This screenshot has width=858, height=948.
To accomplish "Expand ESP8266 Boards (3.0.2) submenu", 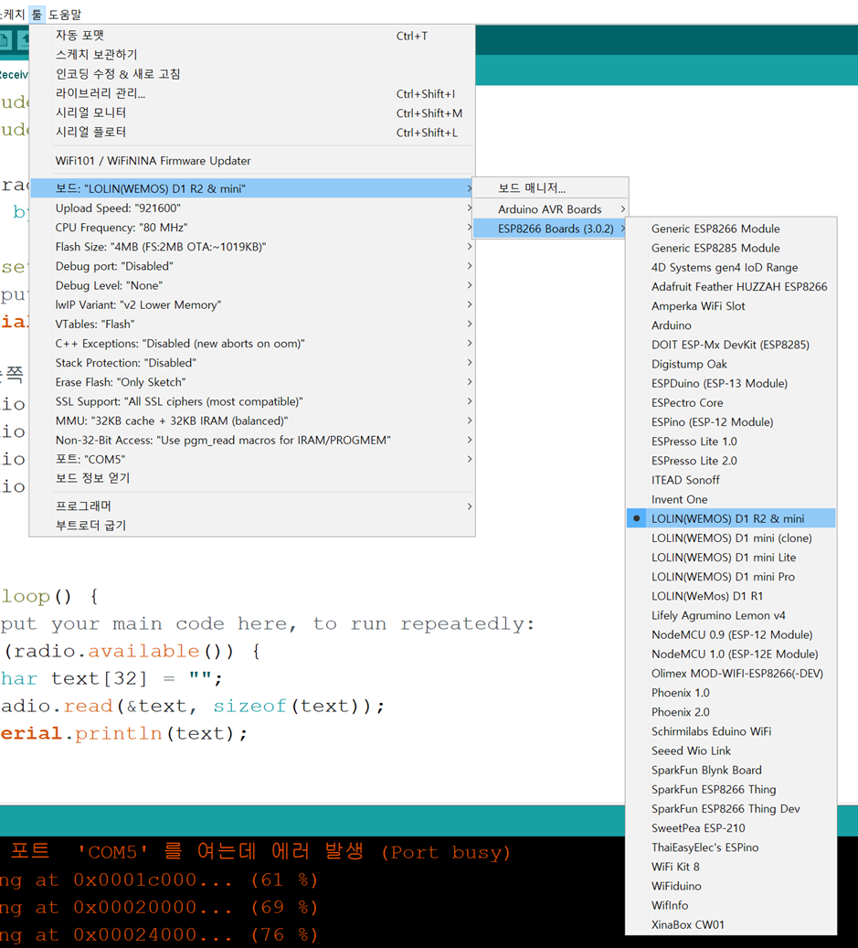I will click(x=550, y=229).
